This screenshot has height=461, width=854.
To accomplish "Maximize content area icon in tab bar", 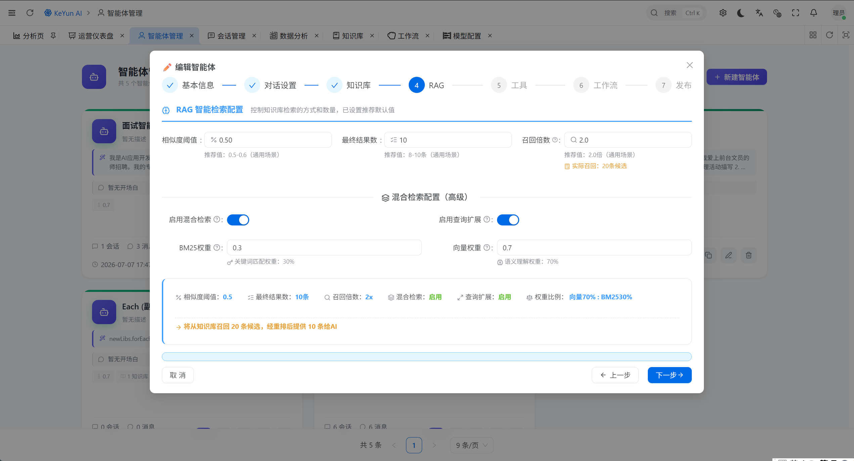I will [846, 35].
